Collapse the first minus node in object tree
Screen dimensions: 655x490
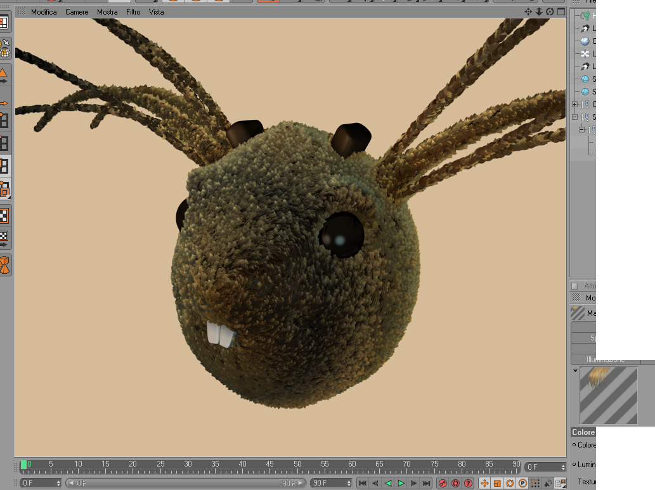(x=575, y=117)
